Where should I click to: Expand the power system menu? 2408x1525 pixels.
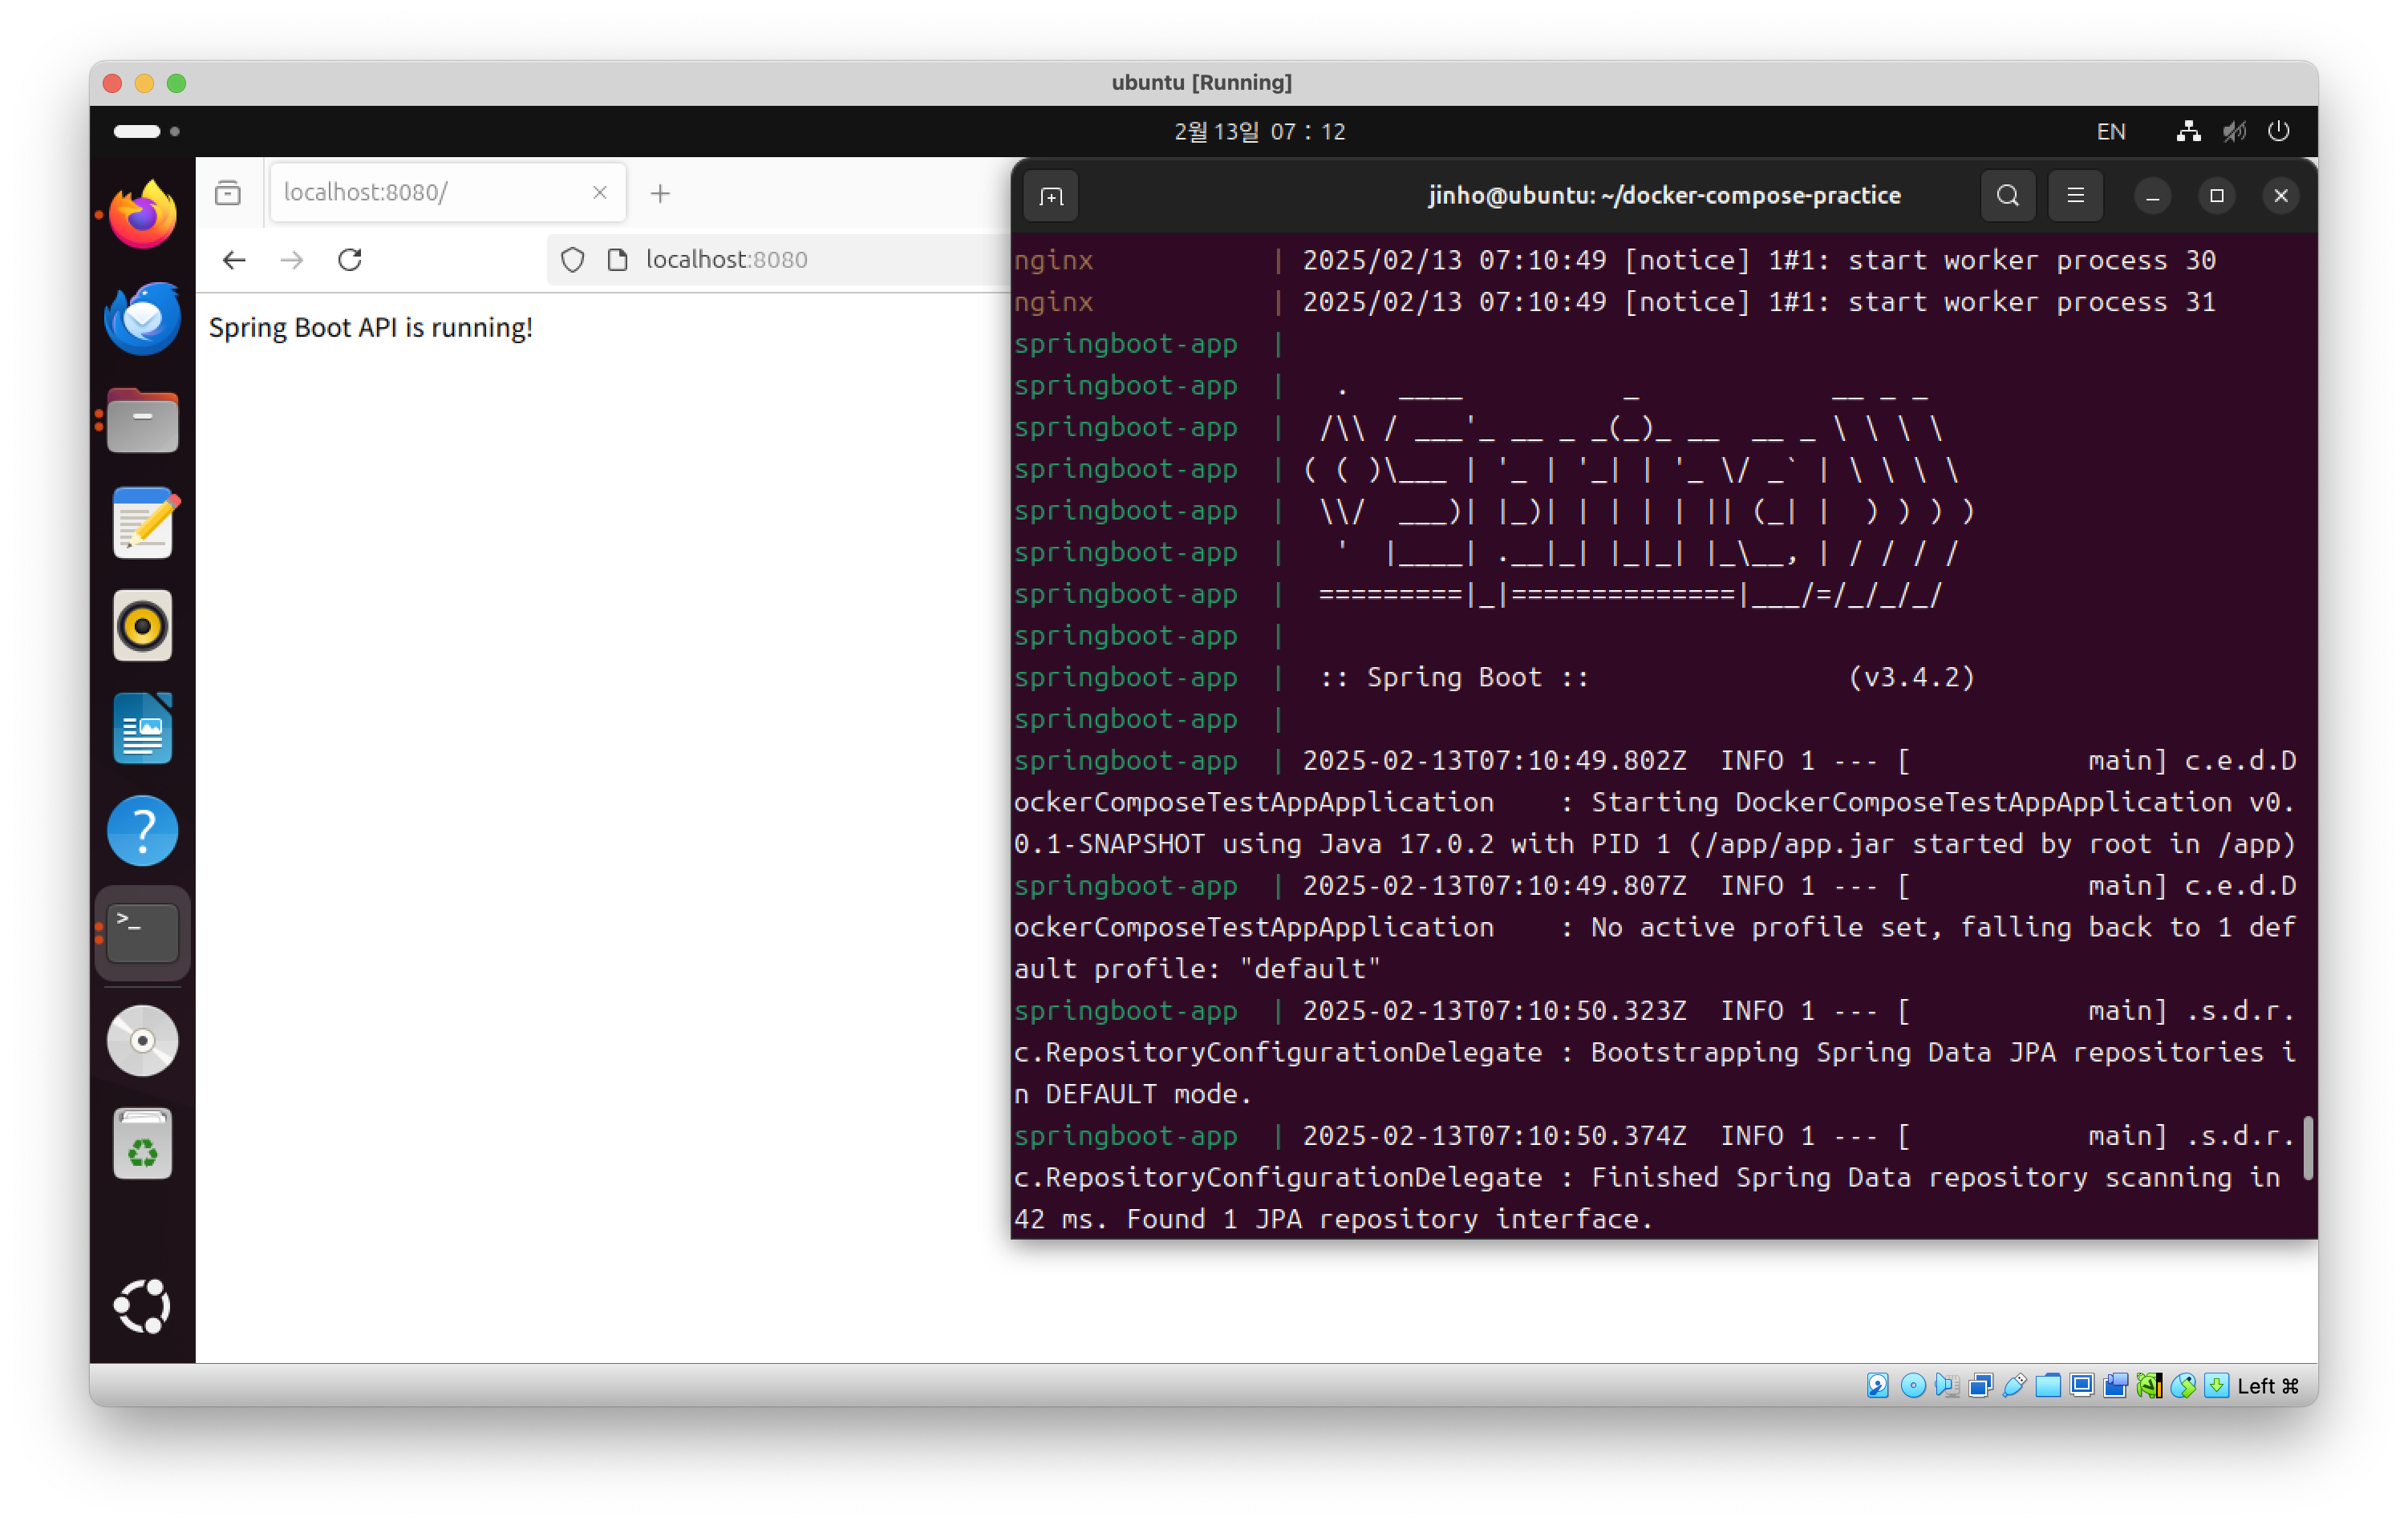(x=2279, y=132)
